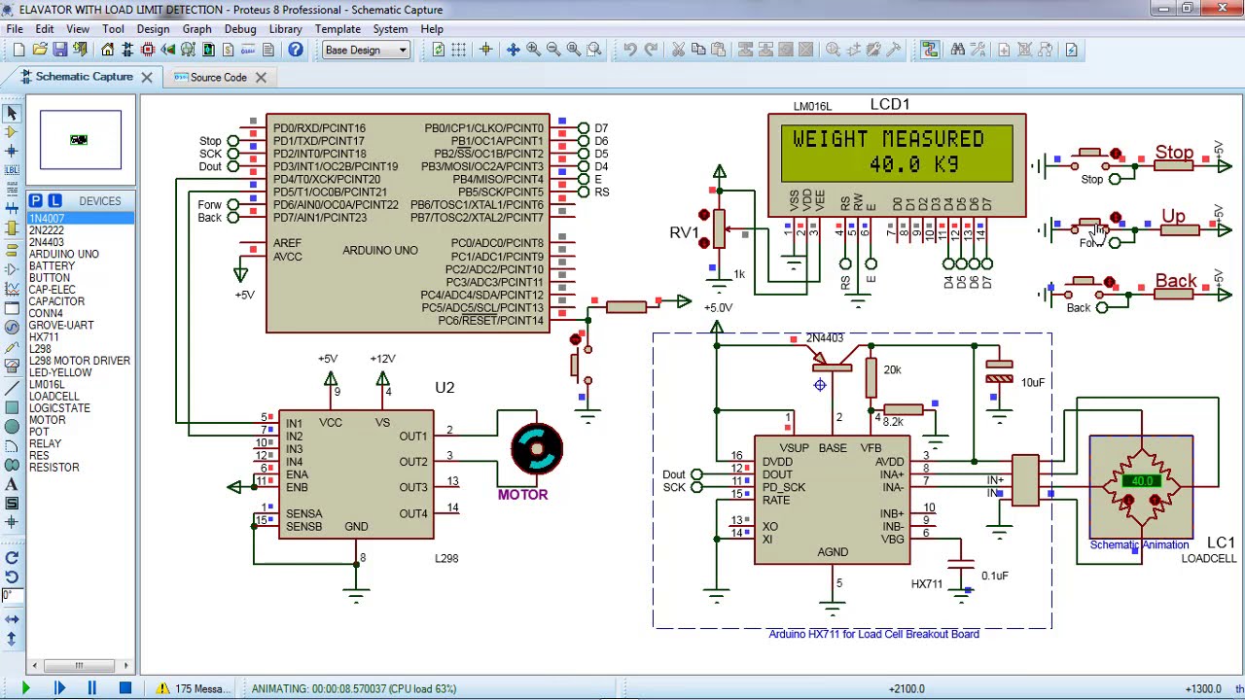Image resolution: width=1245 pixels, height=700 pixels.
Task: Open search and tag with binoculars icon
Action: click(958, 50)
